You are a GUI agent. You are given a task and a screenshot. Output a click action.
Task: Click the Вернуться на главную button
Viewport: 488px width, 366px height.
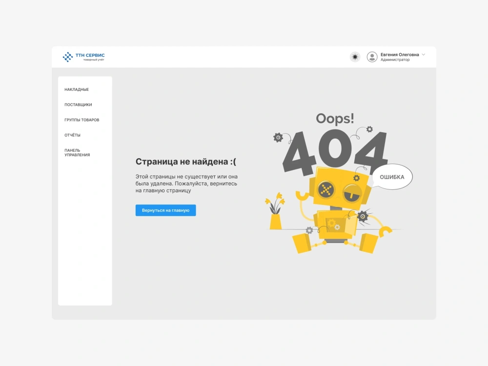pyautogui.click(x=165, y=210)
